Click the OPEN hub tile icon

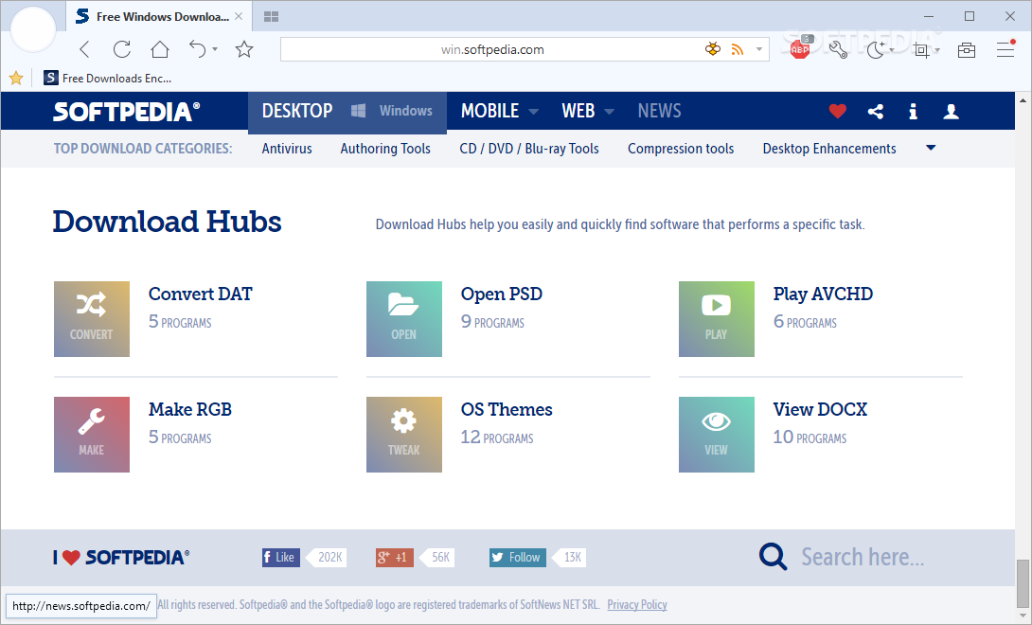pyautogui.click(x=404, y=319)
